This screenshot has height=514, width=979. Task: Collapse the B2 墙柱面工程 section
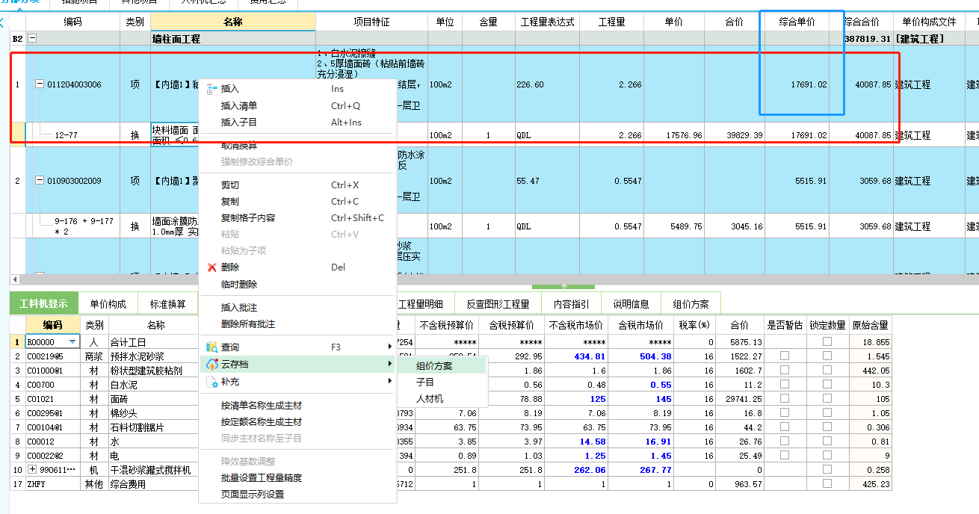(32, 38)
